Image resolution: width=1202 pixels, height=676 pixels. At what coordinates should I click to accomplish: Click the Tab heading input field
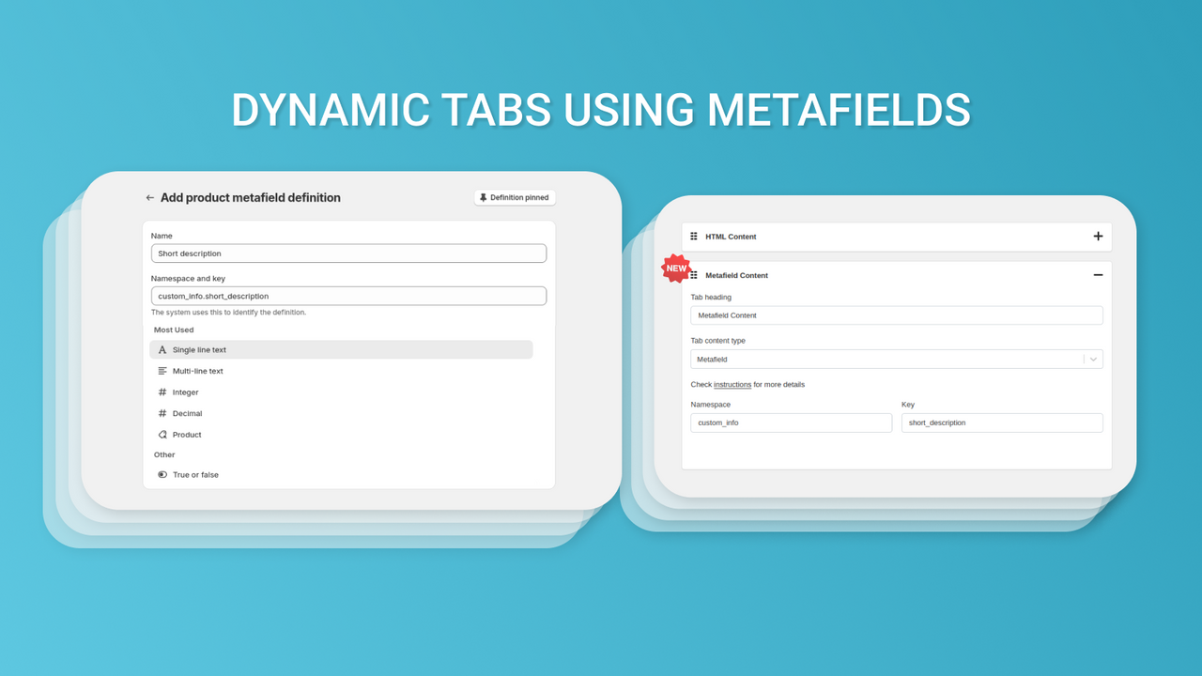(x=897, y=315)
